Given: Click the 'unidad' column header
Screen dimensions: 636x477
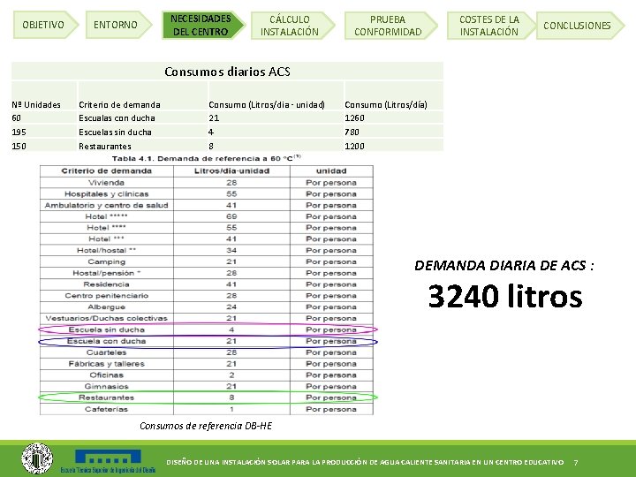Looking at the screenshot, I should tap(331, 171).
